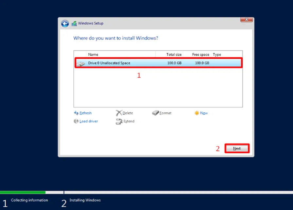Open the Load driver link
Image resolution: width=293 pixels, height=210 pixels.
[89, 121]
